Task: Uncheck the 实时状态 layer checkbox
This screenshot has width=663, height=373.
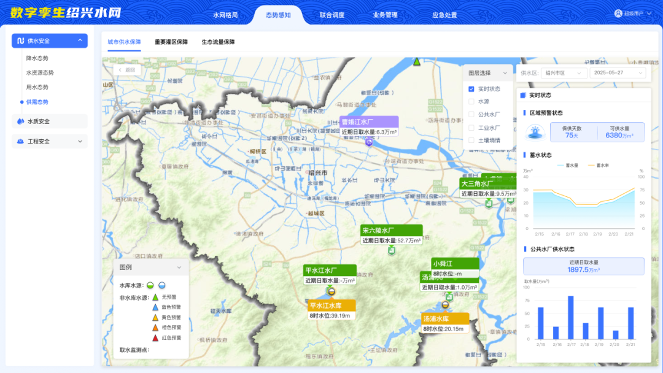Action: [471, 89]
